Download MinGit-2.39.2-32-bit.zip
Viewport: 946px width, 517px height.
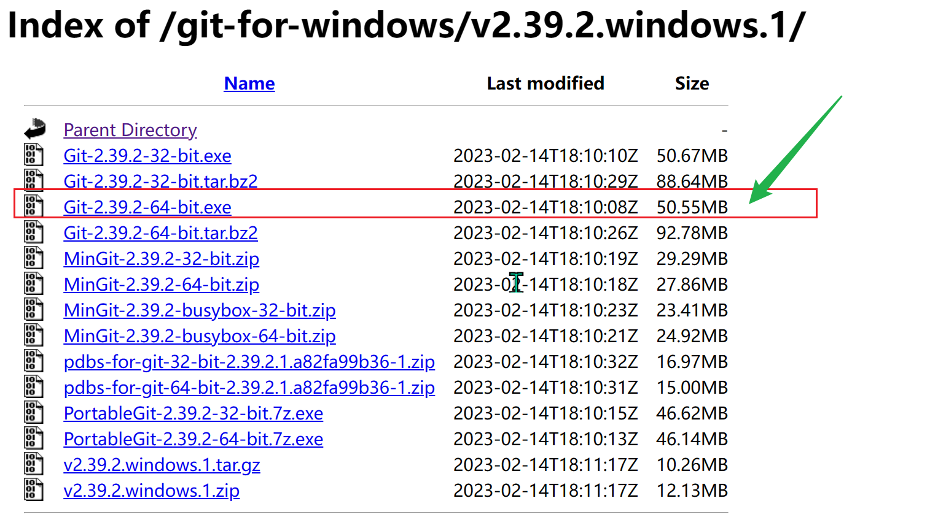162,259
